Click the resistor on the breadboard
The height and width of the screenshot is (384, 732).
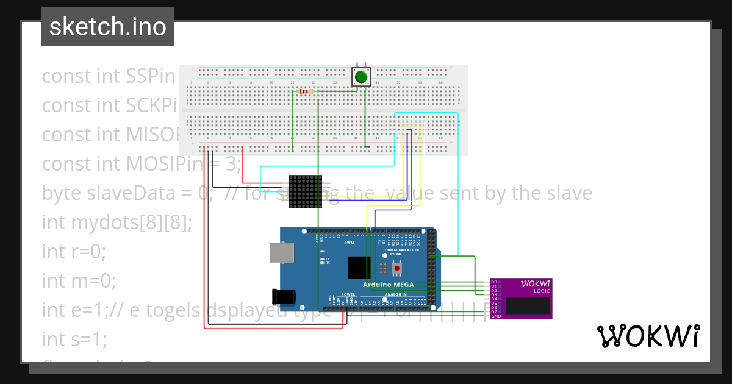click(306, 91)
